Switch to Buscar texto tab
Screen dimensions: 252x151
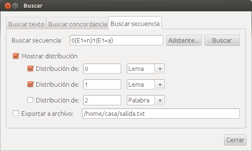coord(26,24)
